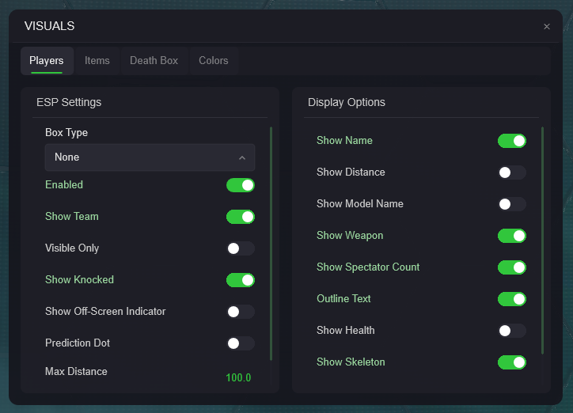Toggle Show Knocked off

[241, 280]
